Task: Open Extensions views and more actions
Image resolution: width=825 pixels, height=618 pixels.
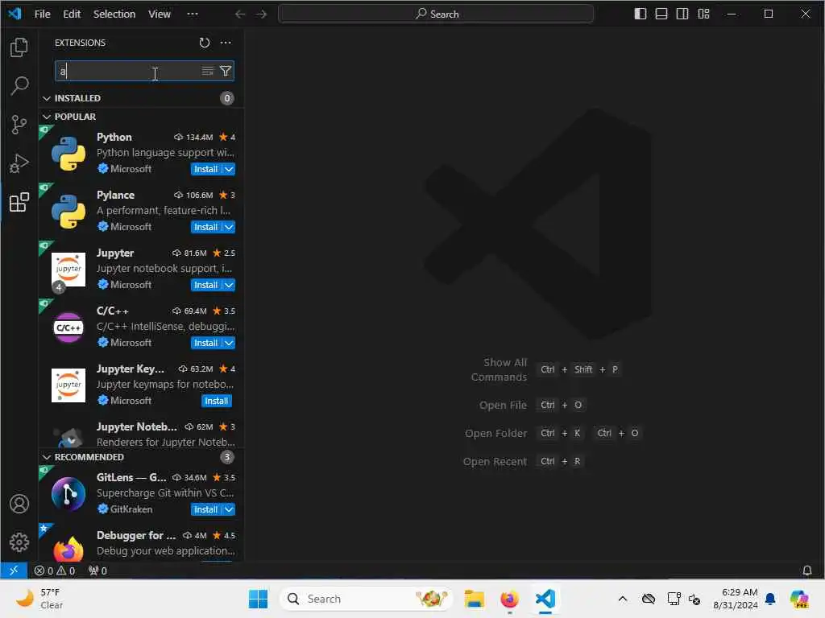Action: pyautogui.click(x=226, y=43)
